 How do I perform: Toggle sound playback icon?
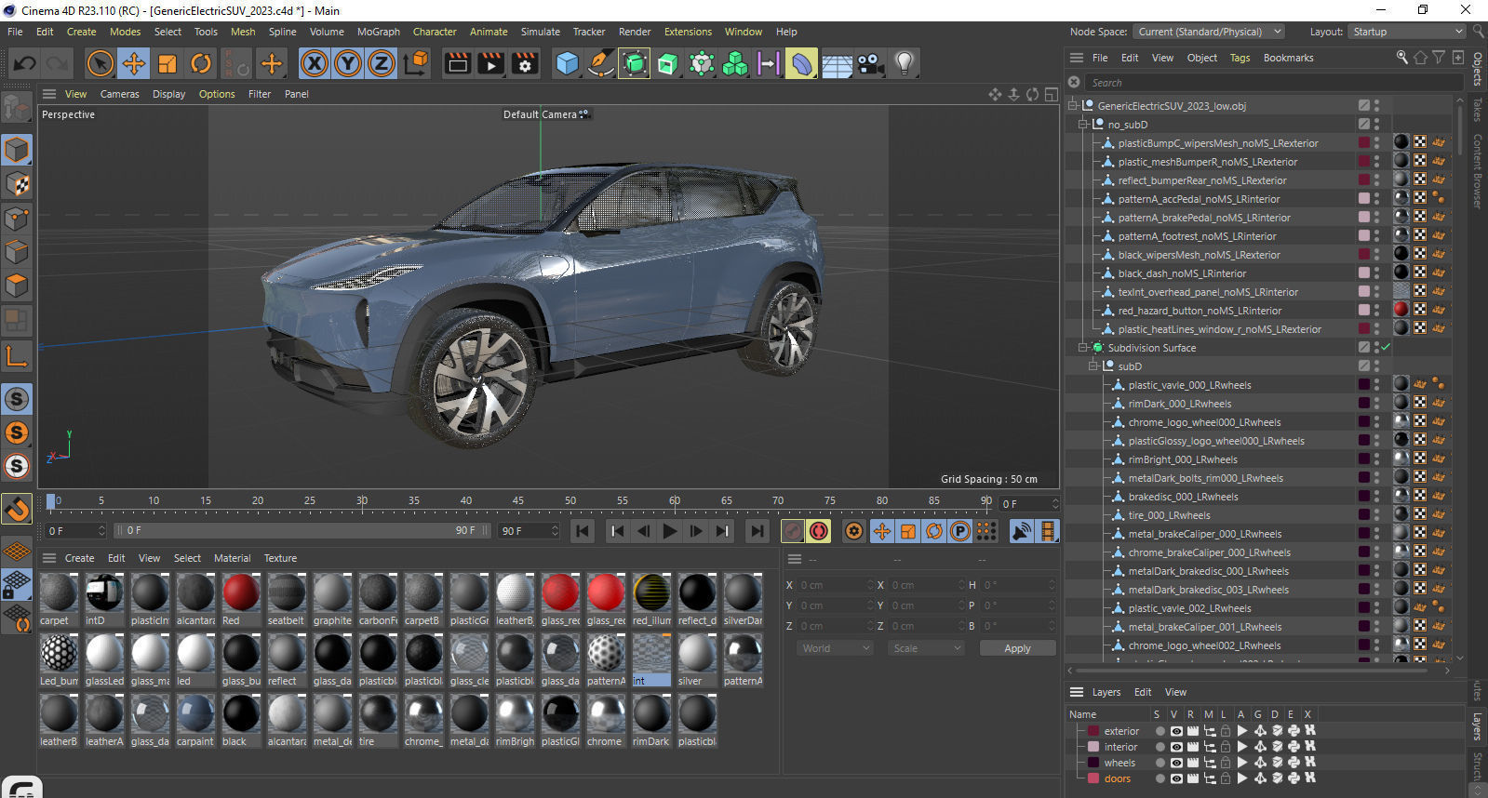pos(1022,531)
